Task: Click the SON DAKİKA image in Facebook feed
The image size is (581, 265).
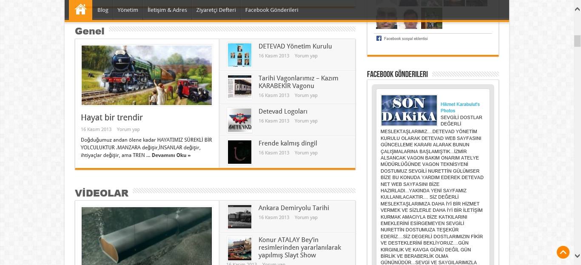Action: [x=409, y=110]
